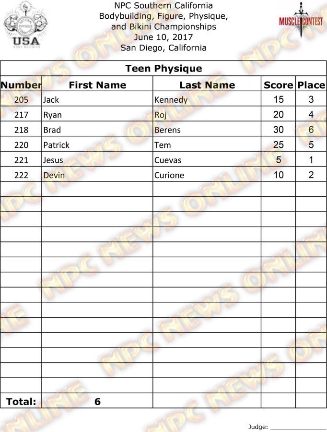327x432 pixels.
Task: Click the June 10, 2017 date text
Action: click(x=163, y=37)
